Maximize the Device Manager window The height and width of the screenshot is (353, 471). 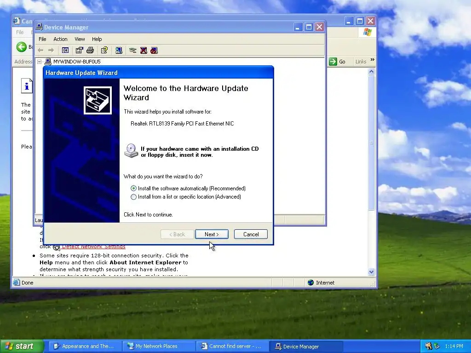[x=309, y=27]
